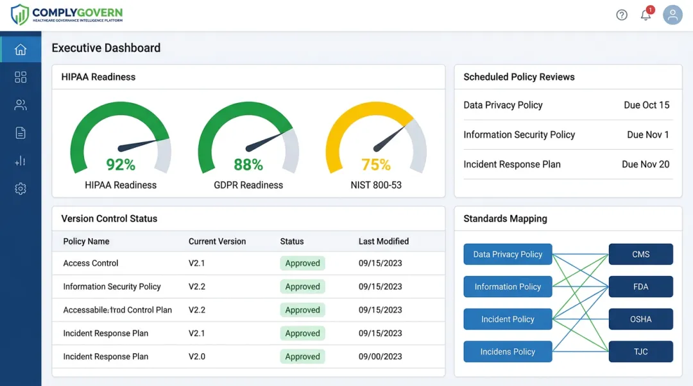Click the Scheduled Policy Reviews title
This screenshot has height=386, width=693.
tap(519, 77)
